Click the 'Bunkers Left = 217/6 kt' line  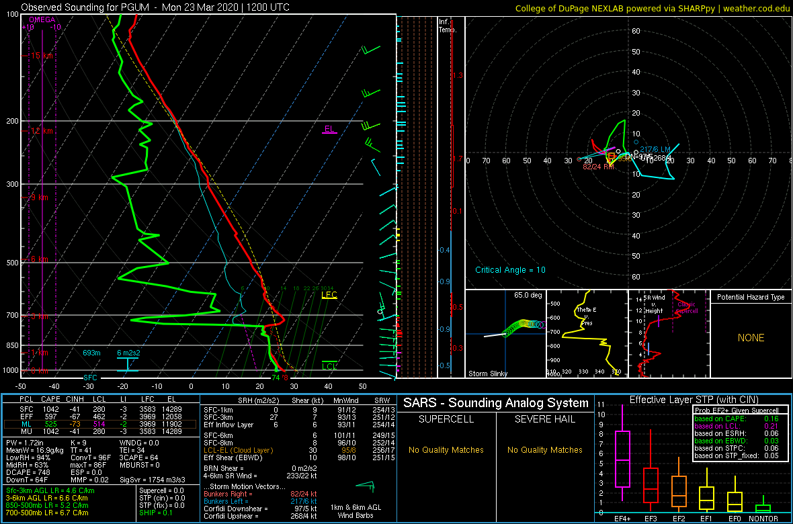click(260, 500)
